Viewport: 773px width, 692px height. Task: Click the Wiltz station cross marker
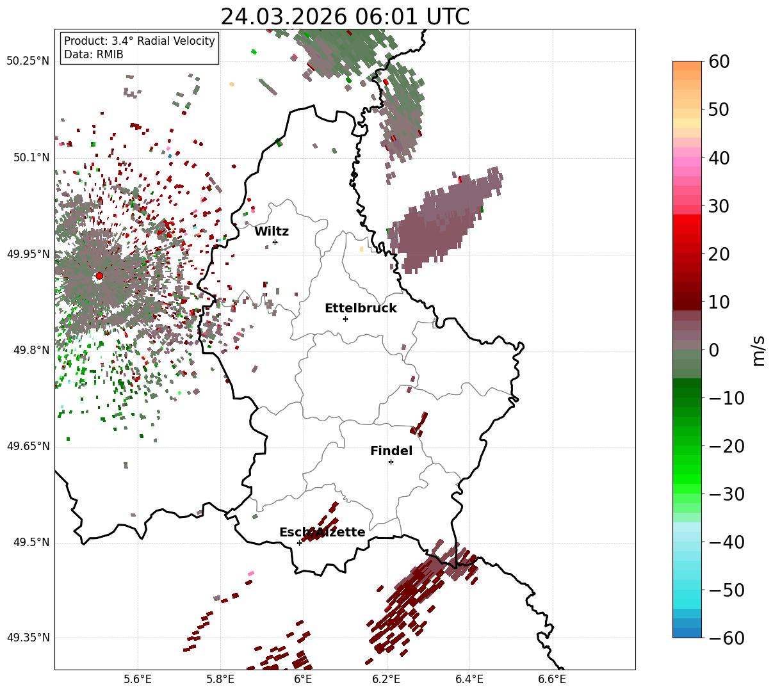point(275,242)
